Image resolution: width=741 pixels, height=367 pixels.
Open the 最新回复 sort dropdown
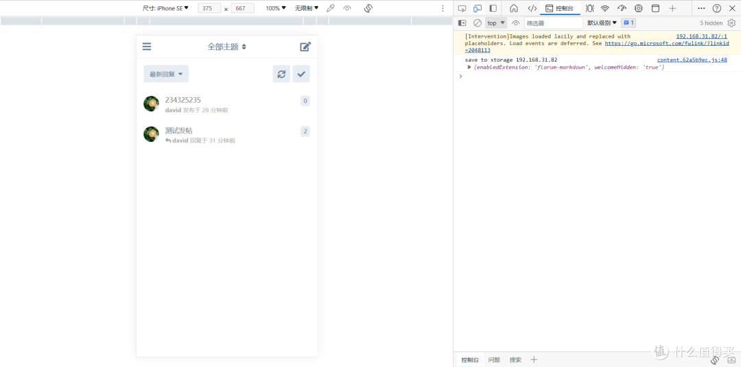point(166,74)
